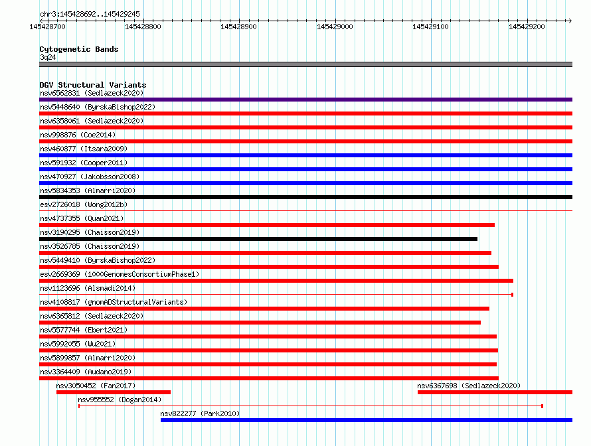Screen dimensions: 591x446
Task: Click ruler position 145429100
Action: click(430, 27)
